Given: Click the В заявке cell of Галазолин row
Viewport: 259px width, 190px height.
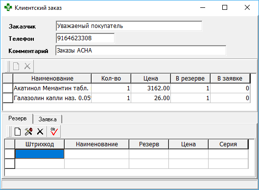Looking at the screenshot, I should click(x=230, y=98).
